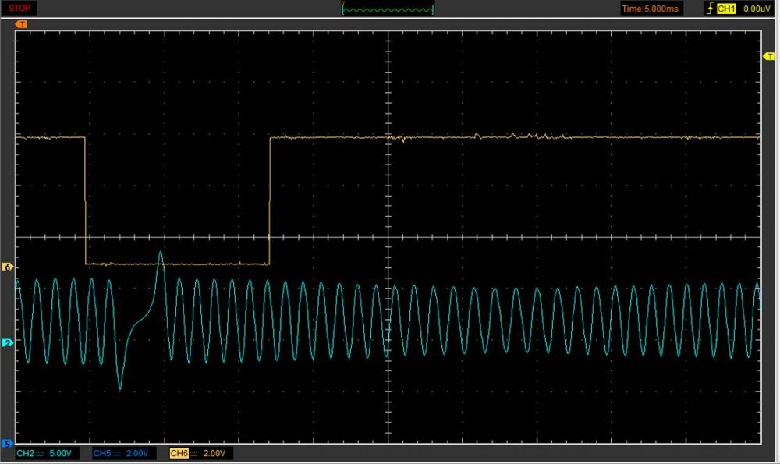Click the waveform overview thumbnail at top
The height and width of the screenshot is (464, 780).
click(388, 9)
